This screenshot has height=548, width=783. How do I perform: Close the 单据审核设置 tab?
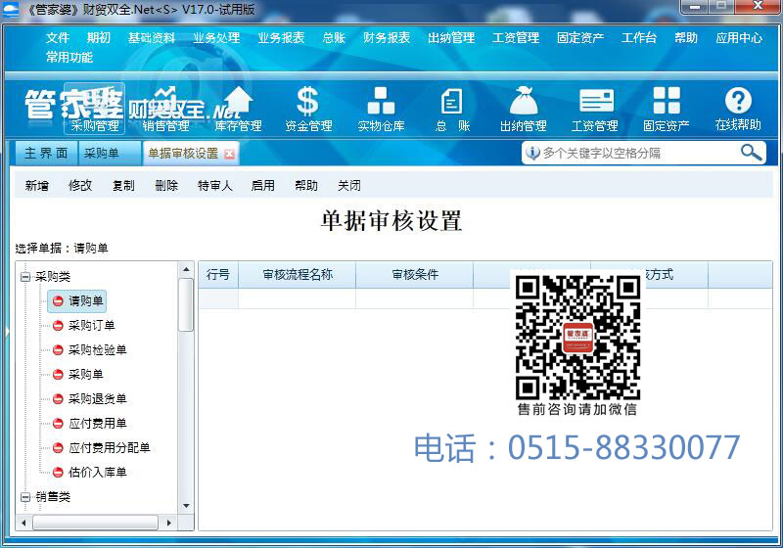(229, 154)
